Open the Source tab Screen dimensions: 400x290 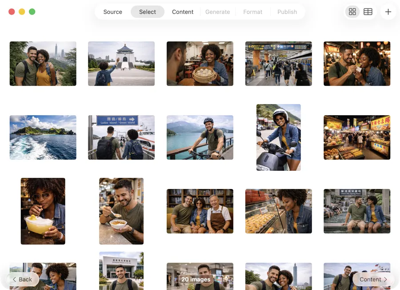point(112,12)
